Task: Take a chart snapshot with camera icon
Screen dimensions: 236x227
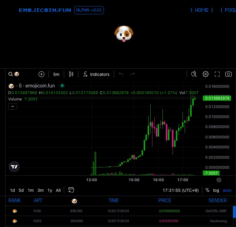Action: click(x=228, y=74)
